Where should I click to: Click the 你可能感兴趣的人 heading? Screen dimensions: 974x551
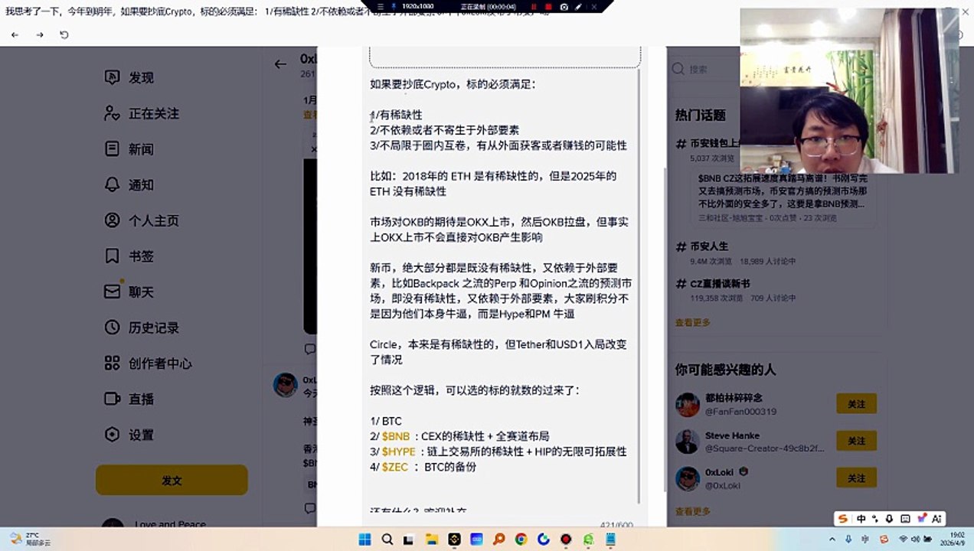click(725, 370)
